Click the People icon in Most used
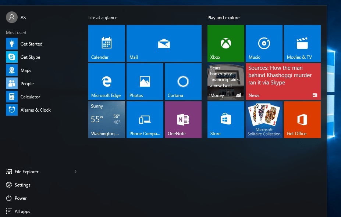The height and width of the screenshot is (217, 341). pyautogui.click(x=12, y=84)
